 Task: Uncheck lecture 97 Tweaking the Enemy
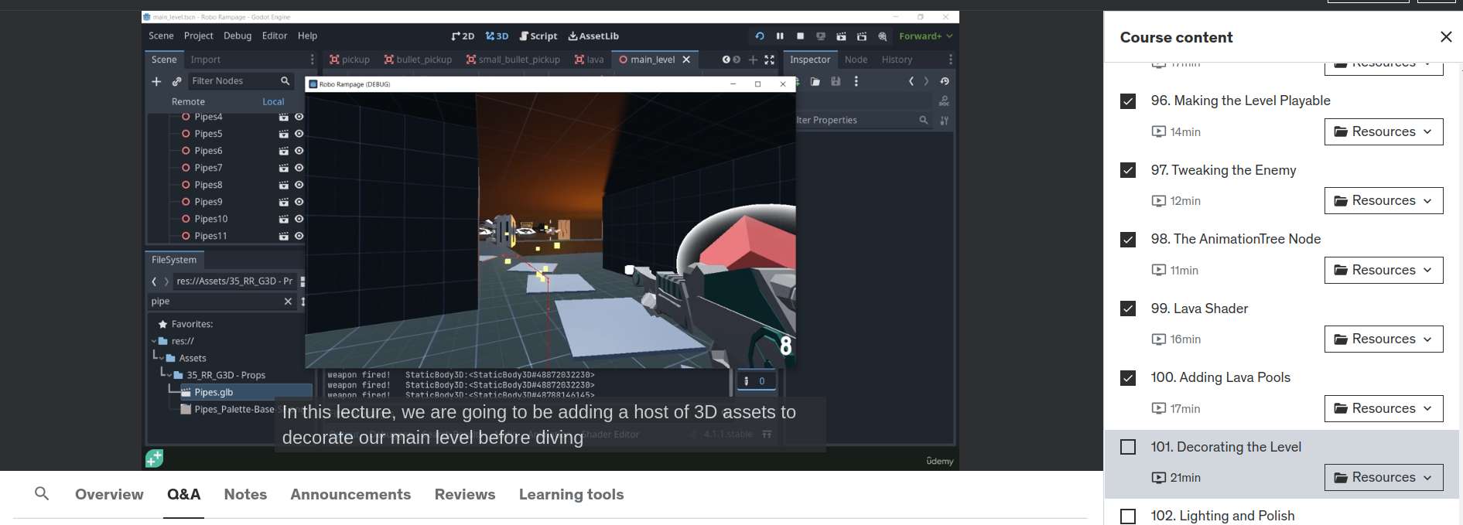(1128, 170)
